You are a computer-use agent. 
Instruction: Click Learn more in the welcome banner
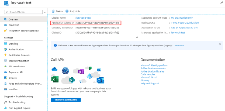179,46
